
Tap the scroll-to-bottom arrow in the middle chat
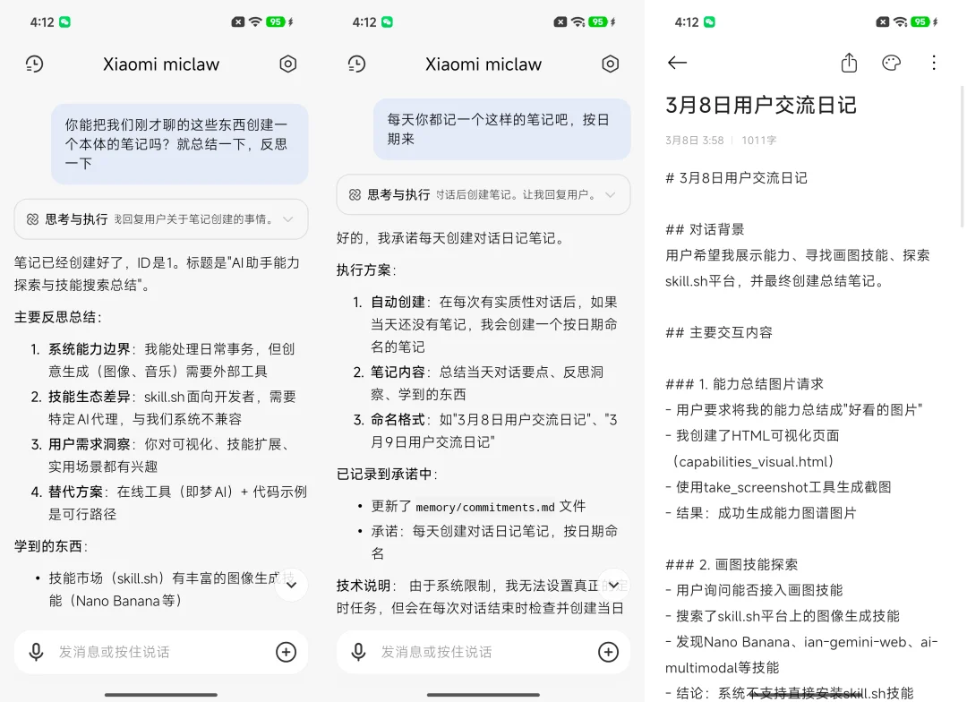tap(612, 584)
